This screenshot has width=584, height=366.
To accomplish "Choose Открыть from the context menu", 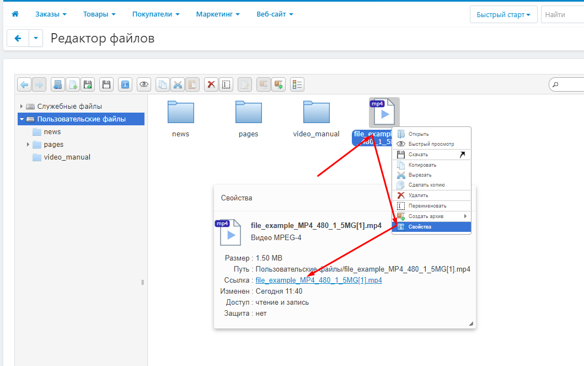I will 432,134.
